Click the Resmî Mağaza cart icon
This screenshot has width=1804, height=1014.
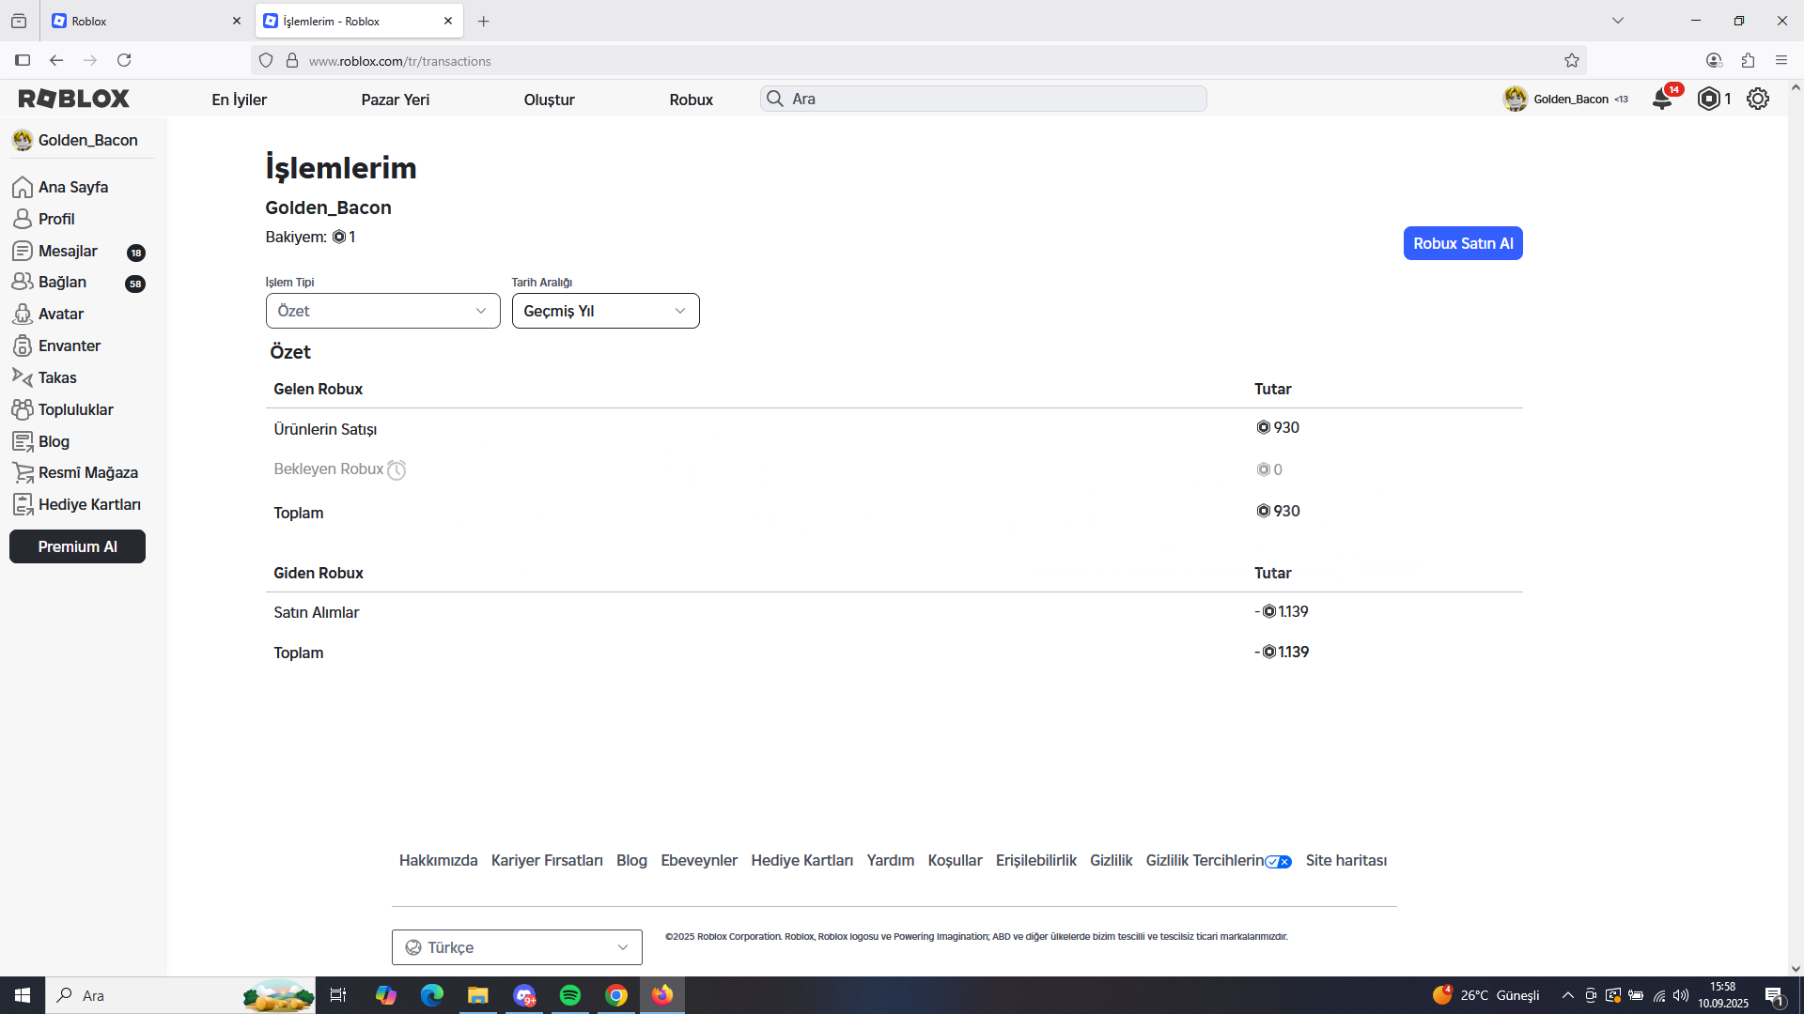pyautogui.click(x=23, y=472)
